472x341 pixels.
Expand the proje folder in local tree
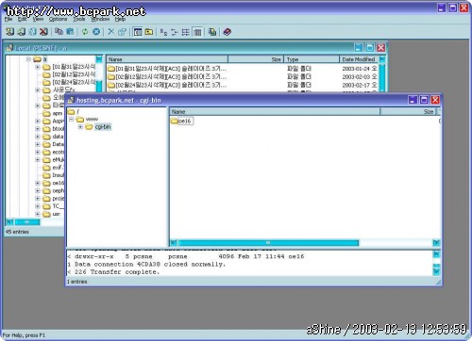(x=38, y=199)
